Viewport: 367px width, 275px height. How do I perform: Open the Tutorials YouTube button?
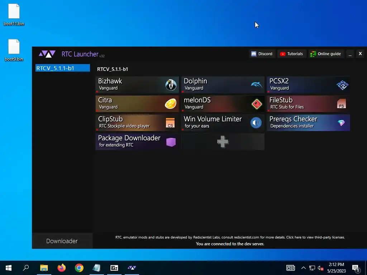click(x=292, y=54)
